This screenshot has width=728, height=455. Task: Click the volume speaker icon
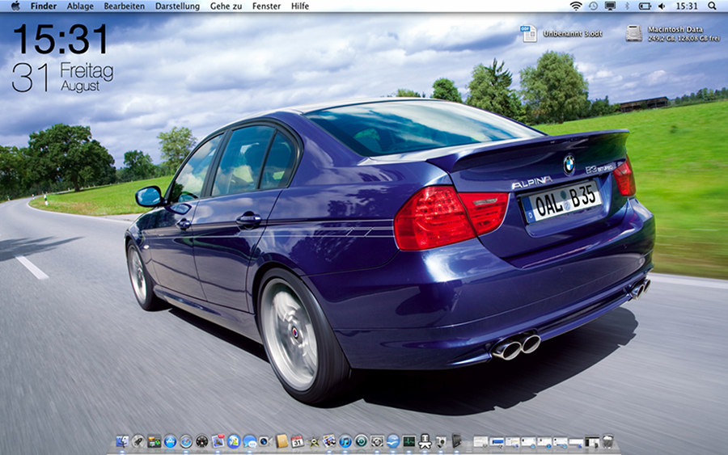pyautogui.click(x=662, y=6)
